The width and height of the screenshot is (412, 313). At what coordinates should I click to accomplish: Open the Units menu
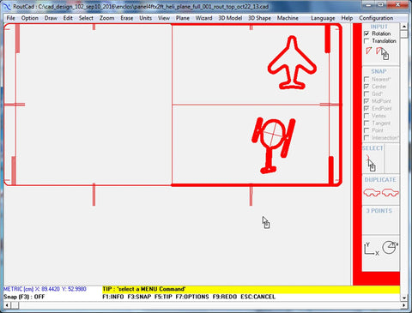pos(146,18)
